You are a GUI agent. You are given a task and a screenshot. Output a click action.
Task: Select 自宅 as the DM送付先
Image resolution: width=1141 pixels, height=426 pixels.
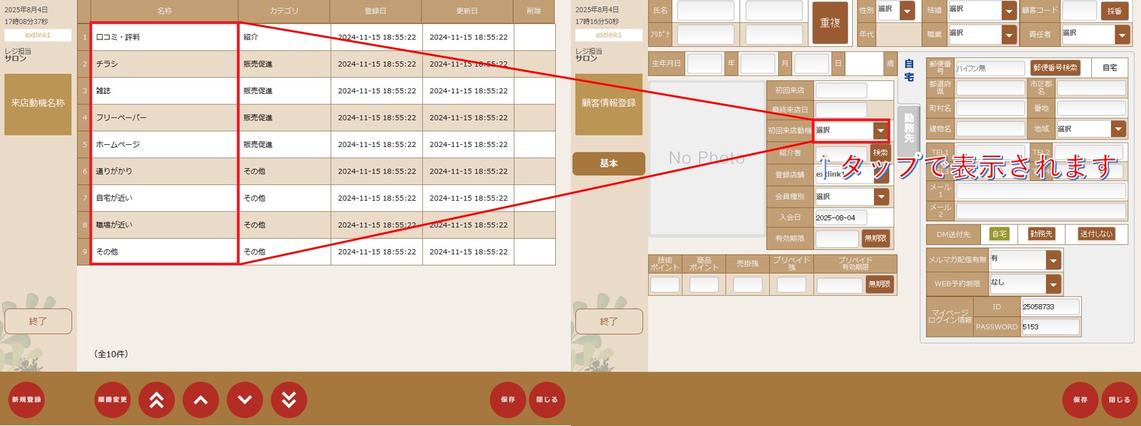(999, 234)
